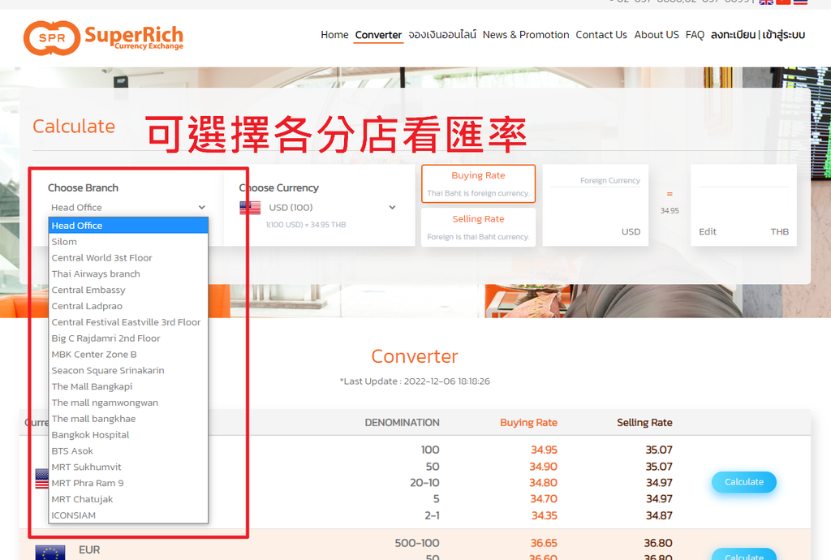The image size is (831, 560).
Task: Click selling rate value 34.87
Action: tap(659, 515)
